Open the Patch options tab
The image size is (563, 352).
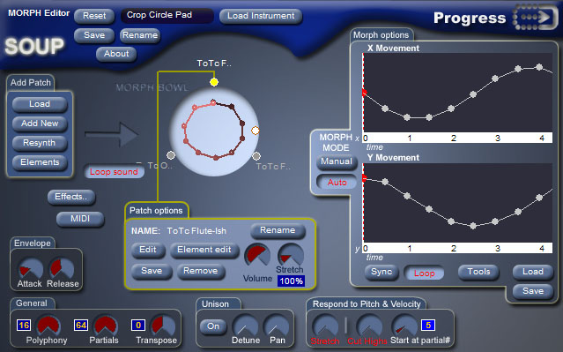156,211
